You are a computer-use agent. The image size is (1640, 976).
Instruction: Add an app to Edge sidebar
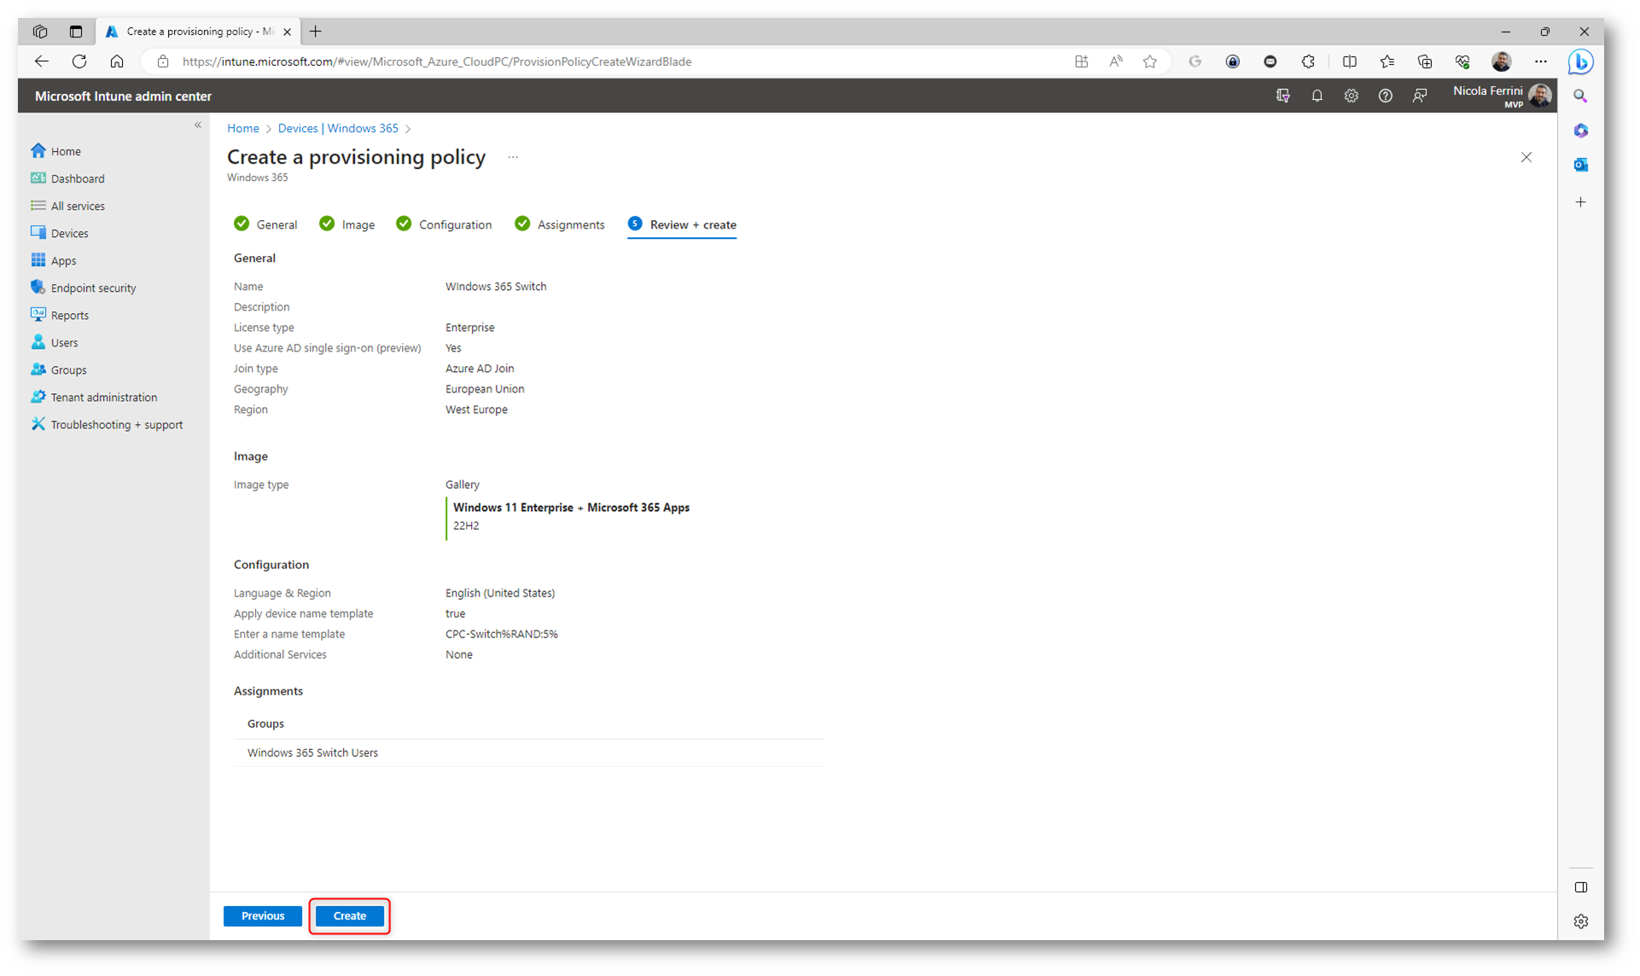(1580, 202)
